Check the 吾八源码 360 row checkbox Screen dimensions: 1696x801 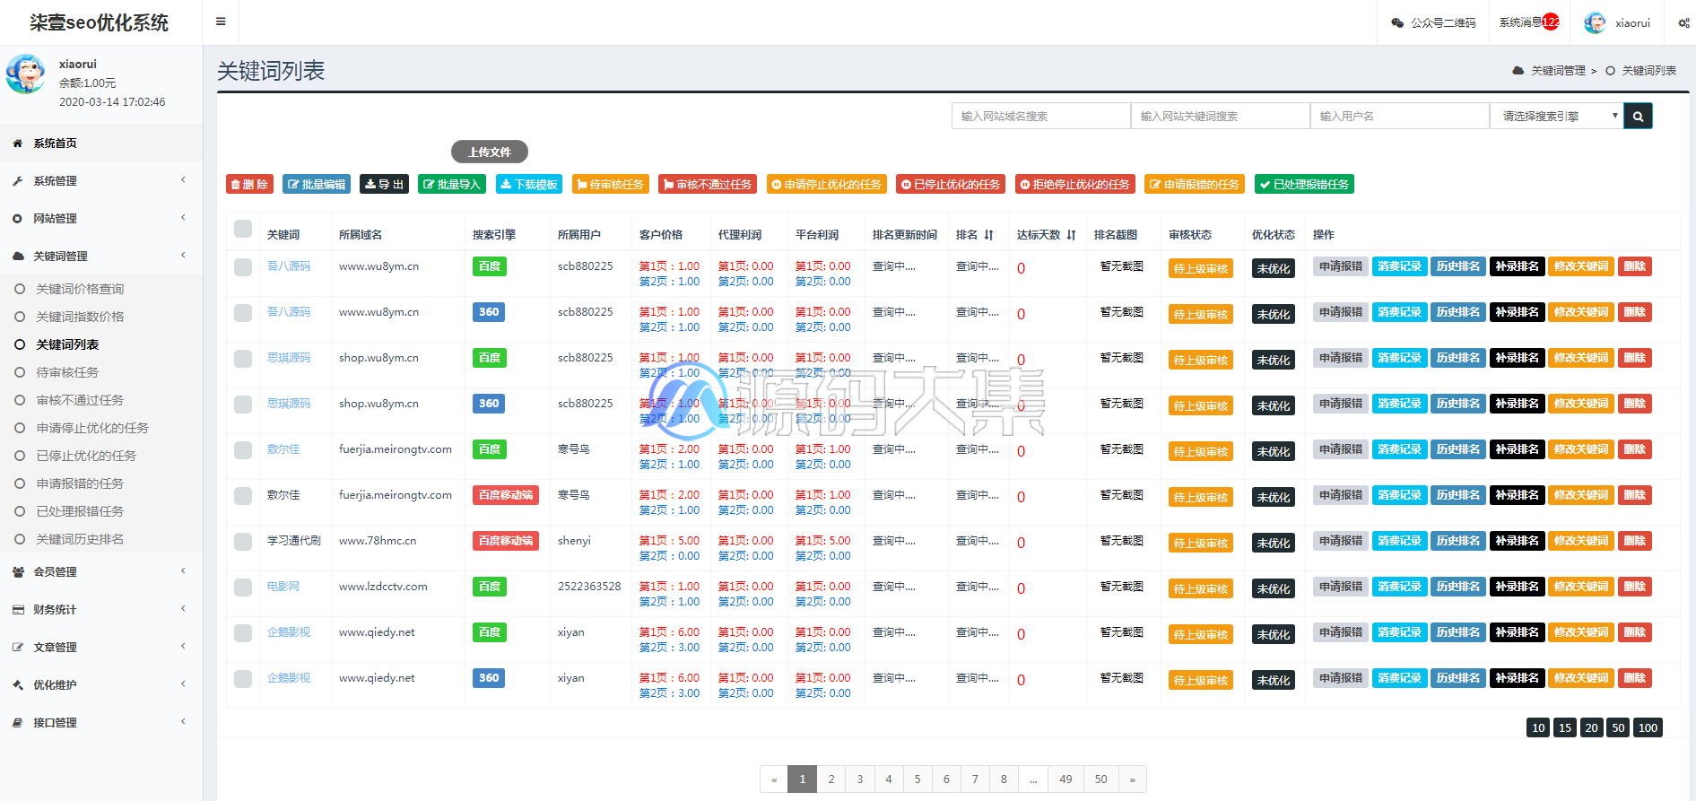[243, 313]
